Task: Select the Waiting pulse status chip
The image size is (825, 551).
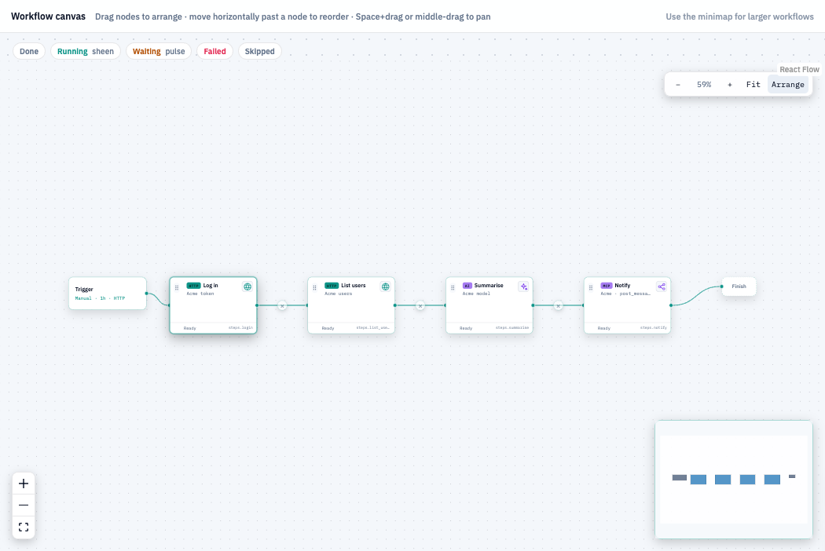Action: tap(159, 52)
